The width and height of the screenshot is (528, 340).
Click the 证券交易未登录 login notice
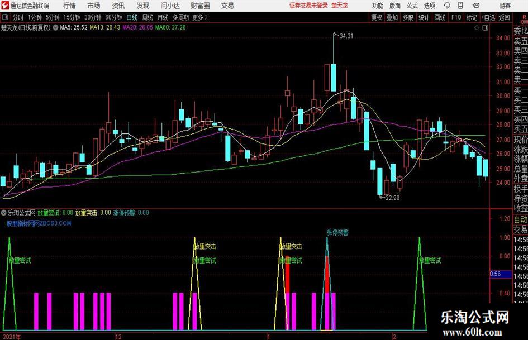pos(308,6)
